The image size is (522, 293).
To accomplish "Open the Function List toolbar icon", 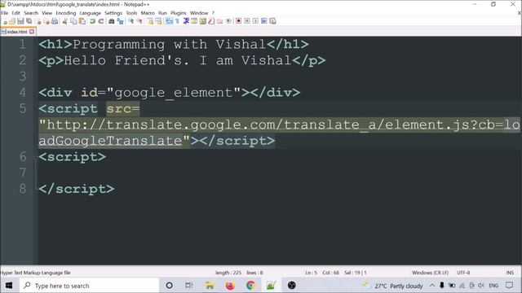I will tap(211, 21).
